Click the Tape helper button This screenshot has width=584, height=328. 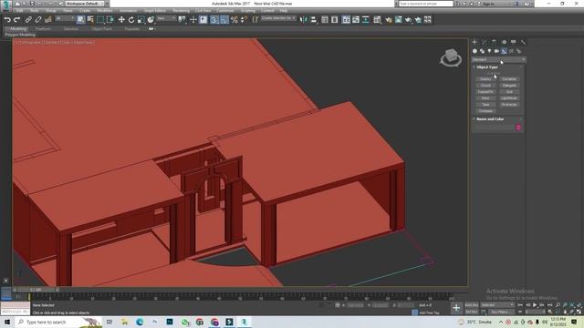[485, 105]
